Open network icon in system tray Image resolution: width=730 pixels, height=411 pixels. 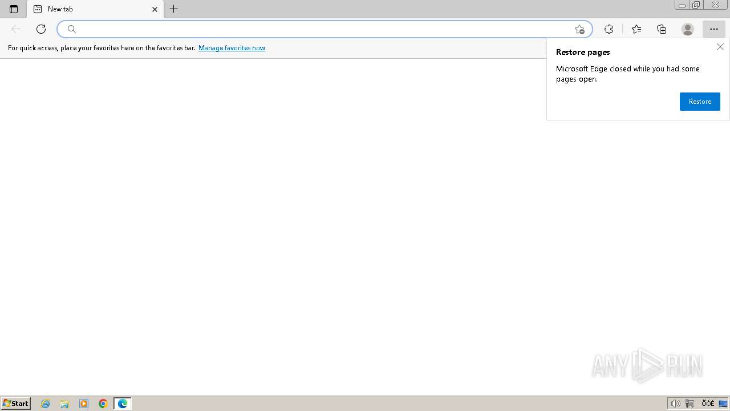click(690, 404)
